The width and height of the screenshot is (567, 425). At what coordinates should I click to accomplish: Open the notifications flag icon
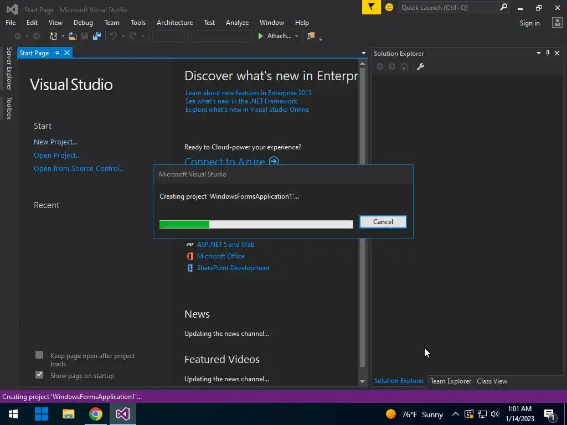(x=372, y=7)
